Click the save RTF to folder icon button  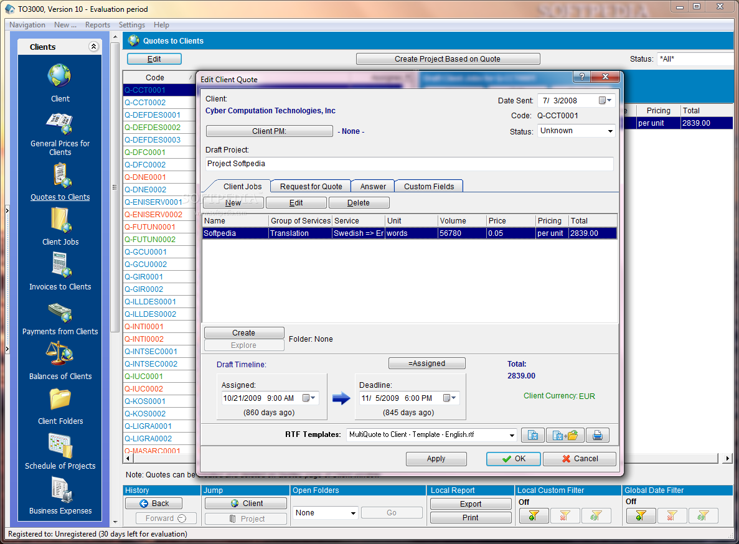(565, 435)
